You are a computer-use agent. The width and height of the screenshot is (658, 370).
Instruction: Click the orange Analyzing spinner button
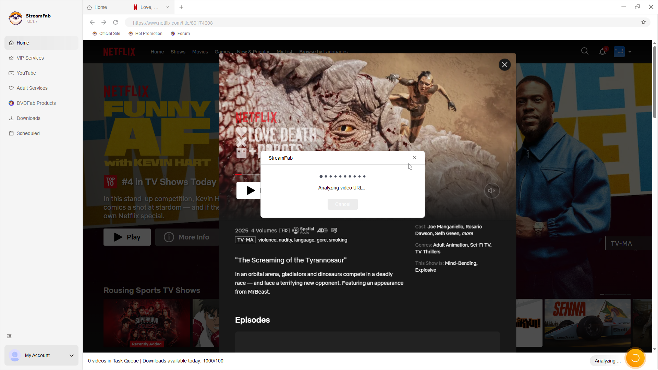(x=635, y=358)
